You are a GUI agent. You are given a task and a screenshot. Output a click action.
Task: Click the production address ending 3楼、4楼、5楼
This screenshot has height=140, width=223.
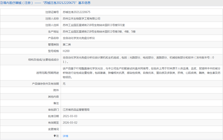pyautogui.click(x=99, y=32)
